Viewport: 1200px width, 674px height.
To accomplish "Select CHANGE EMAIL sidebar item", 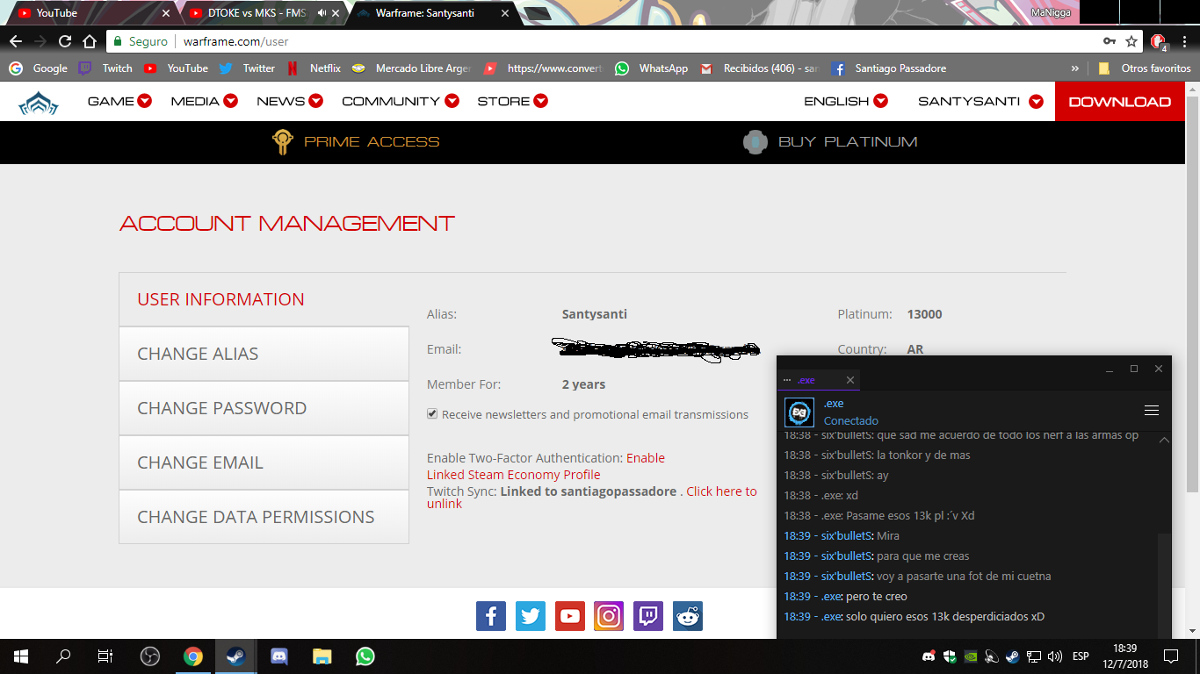I will (x=264, y=462).
